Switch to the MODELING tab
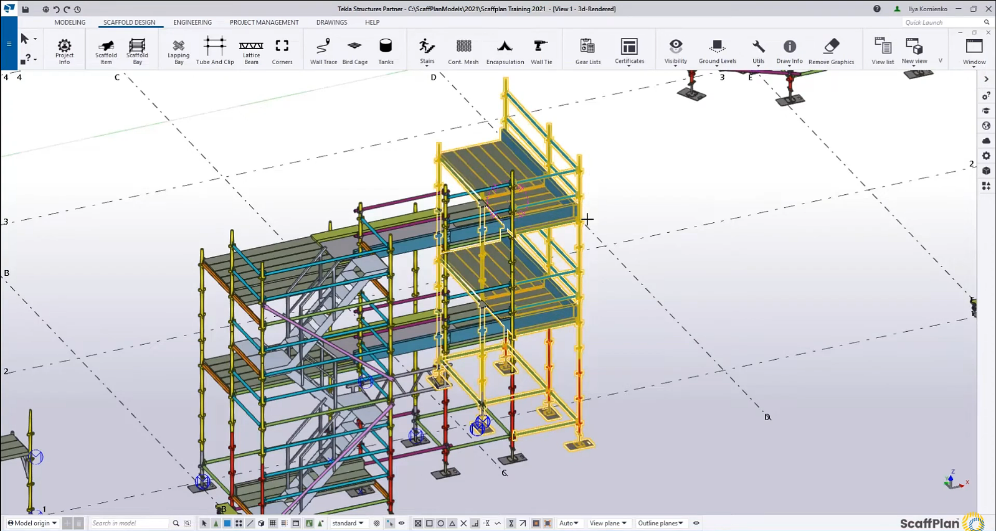996x531 pixels. [x=70, y=22]
